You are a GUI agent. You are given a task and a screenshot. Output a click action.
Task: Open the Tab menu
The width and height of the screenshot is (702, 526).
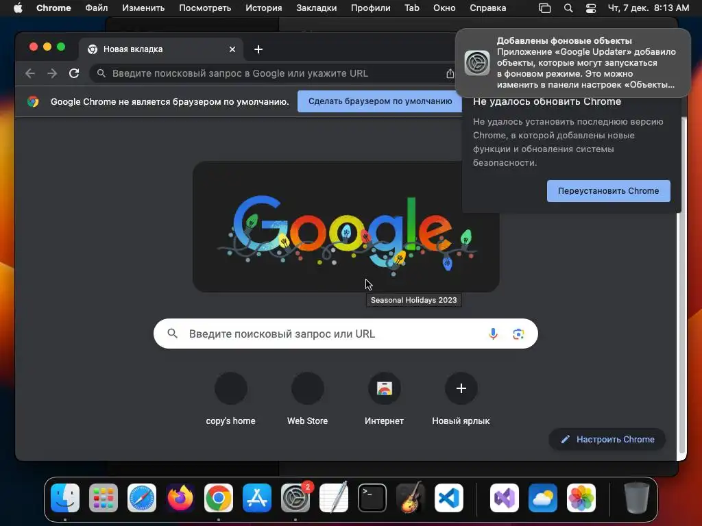point(412,8)
